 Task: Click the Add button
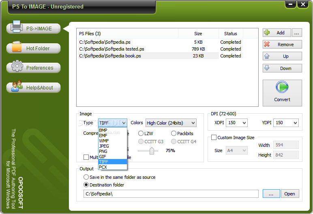(x=277, y=33)
